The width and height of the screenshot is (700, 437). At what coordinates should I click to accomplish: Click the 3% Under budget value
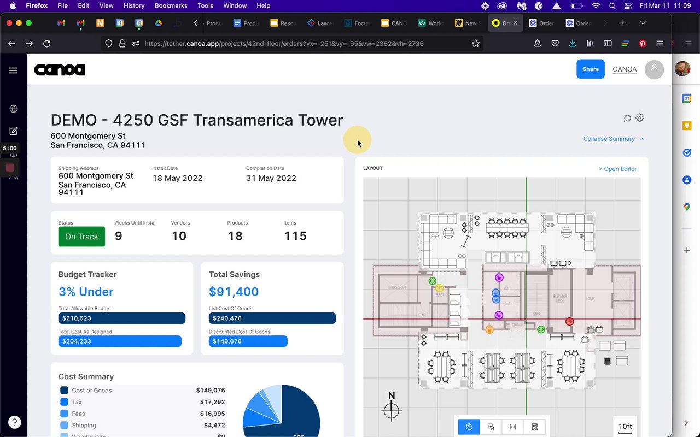pos(86,292)
